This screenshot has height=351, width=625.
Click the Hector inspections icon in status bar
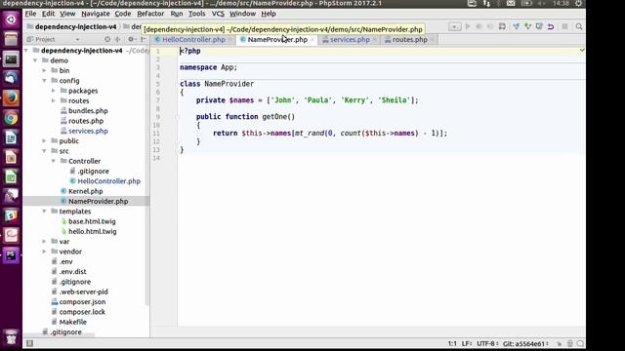[570, 343]
